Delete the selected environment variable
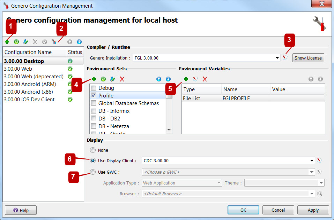Screen dimensions: 334x220 205,79
